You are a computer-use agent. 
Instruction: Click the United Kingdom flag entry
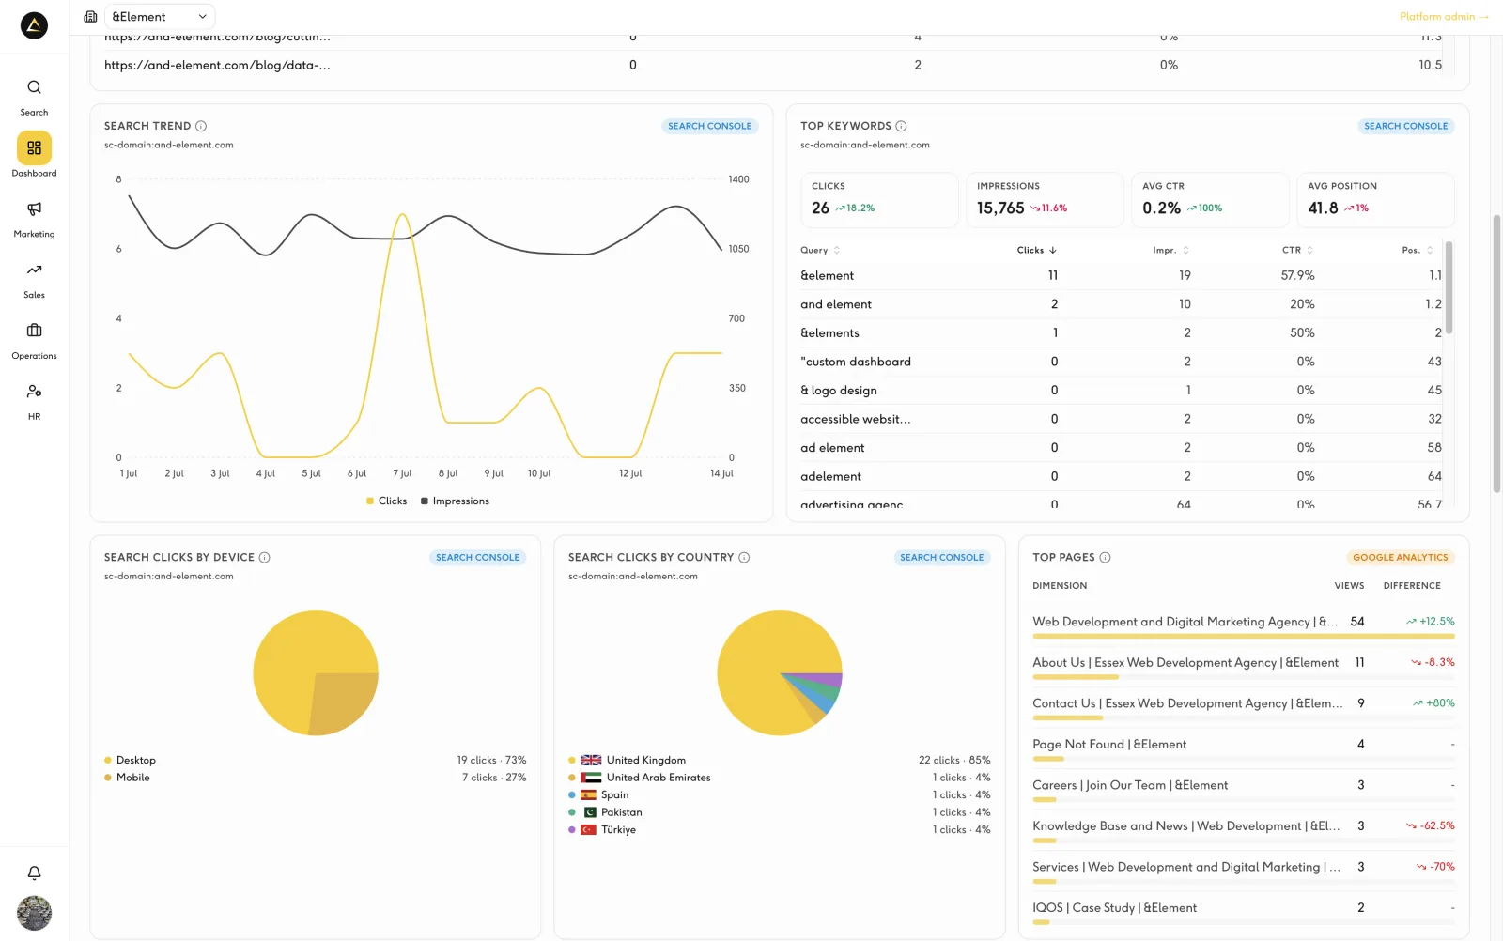(x=780, y=760)
